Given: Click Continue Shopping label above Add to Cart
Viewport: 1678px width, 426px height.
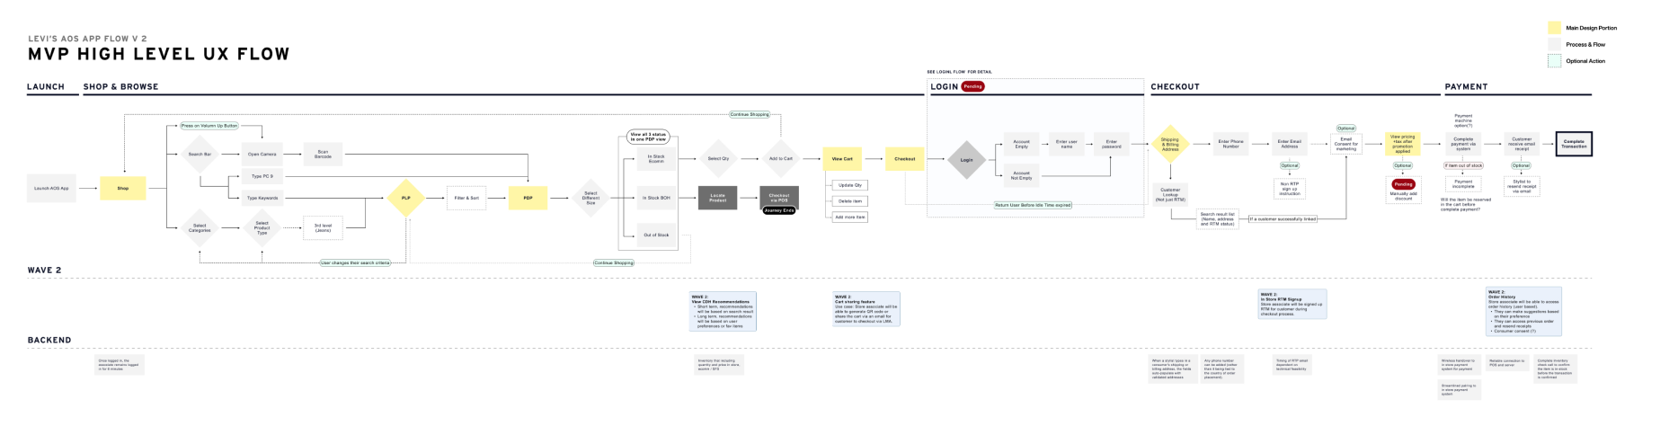Looking at the screenshot, I should coord(750,114).
